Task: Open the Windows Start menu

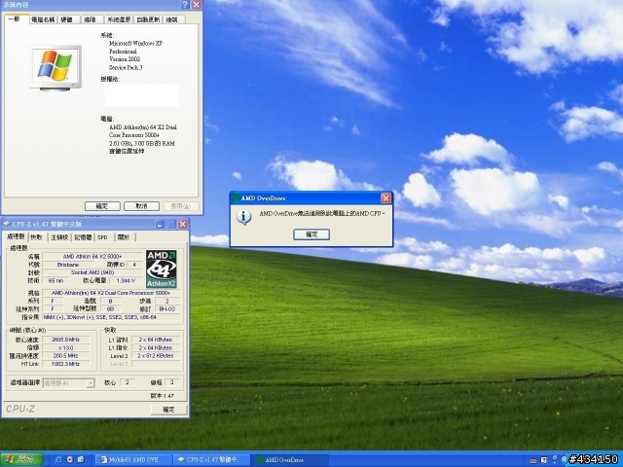Action: click(21, 459)
